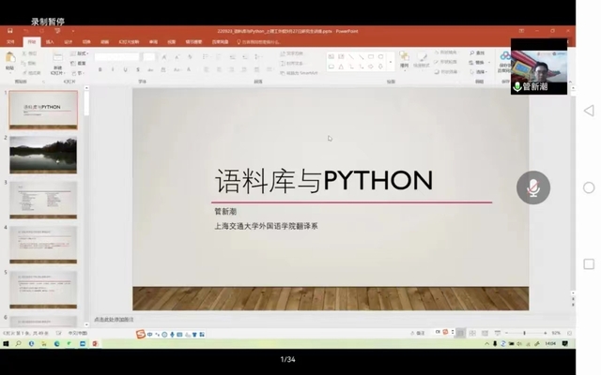Click the microphone mute button
The height and width of the screenshot is (375, 601).
tap(532, 187)
